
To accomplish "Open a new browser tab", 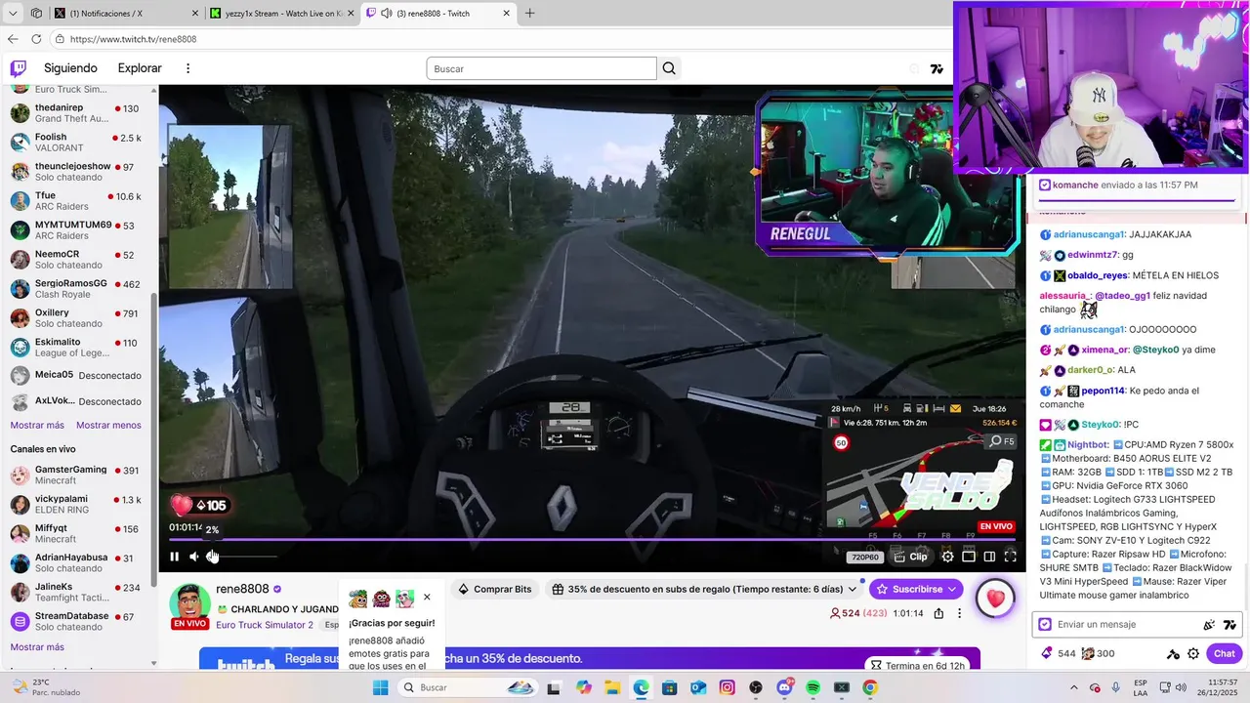I will [529, 14].
